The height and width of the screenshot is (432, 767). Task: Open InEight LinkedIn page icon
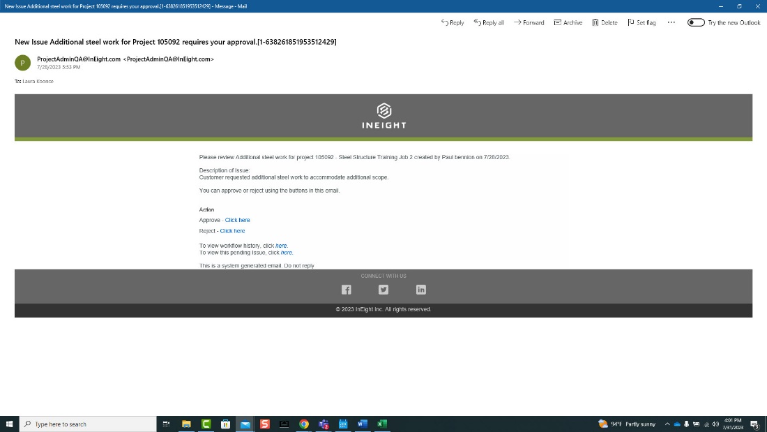(421, 290)
